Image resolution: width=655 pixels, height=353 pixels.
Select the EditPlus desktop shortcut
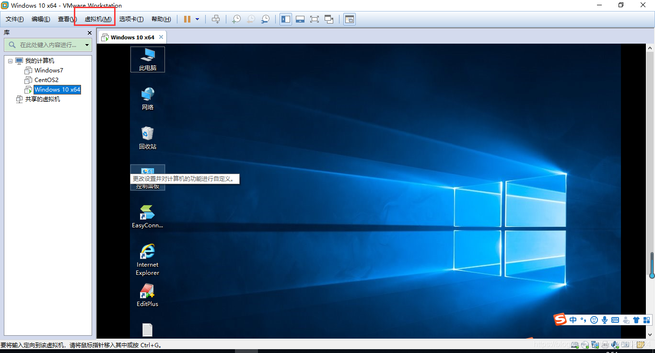click(x=148, y=295)
